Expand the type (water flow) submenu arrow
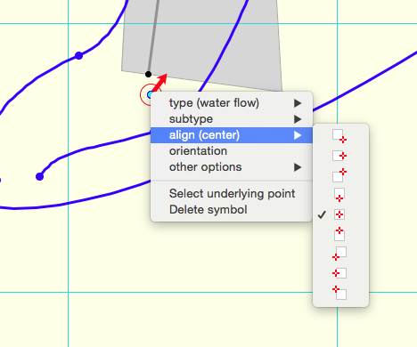 tap(298, 103)
